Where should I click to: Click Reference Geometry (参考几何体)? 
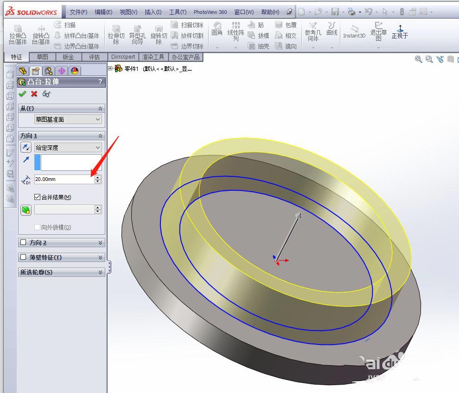pos(313,31)
